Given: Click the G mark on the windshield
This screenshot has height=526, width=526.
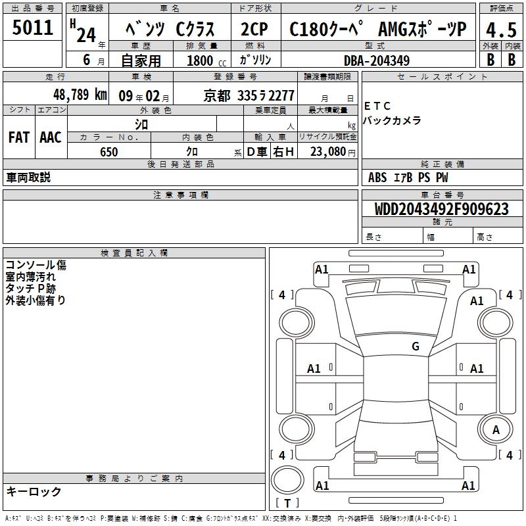Looking at the screenshot, I should pyautogui.click(x=416, y=347).
